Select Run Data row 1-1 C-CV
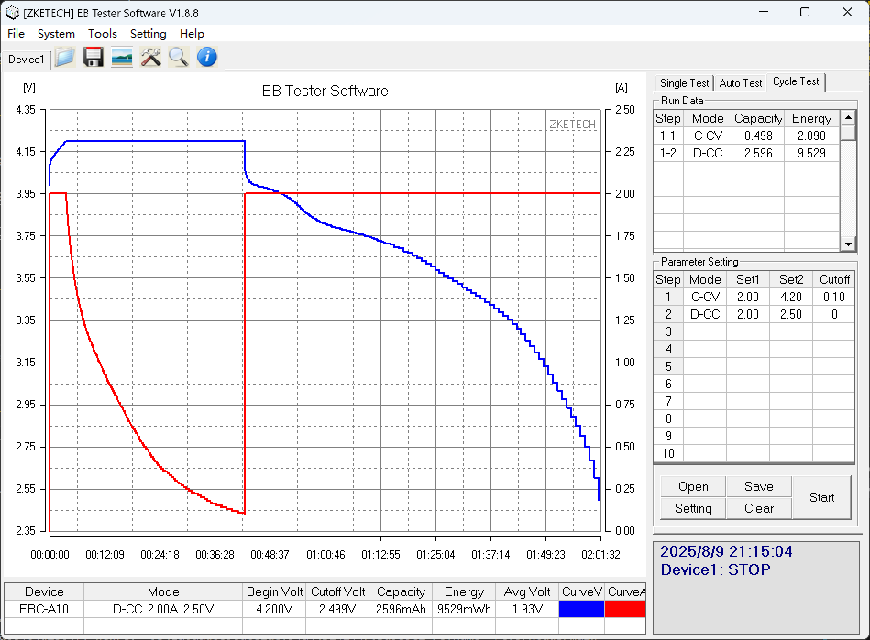 coord(746,136)
